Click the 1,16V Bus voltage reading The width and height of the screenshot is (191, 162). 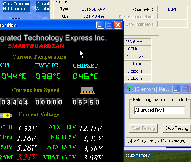tap(27, 138)
